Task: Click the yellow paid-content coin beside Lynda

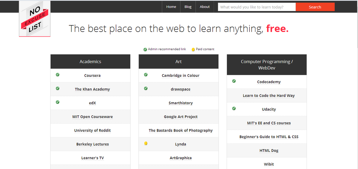Action: pos(146,143)
